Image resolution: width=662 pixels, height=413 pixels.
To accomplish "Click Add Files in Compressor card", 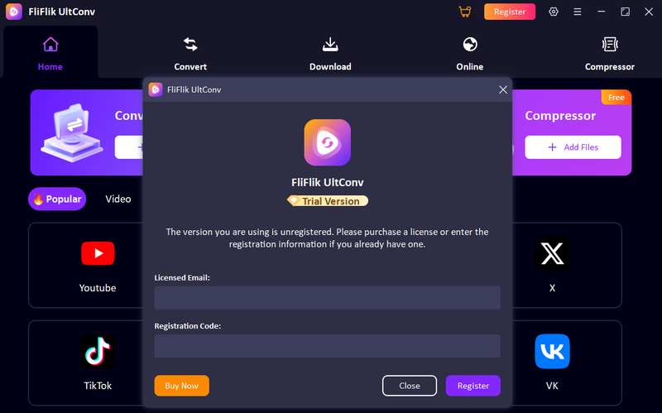I will pos(573,147).
